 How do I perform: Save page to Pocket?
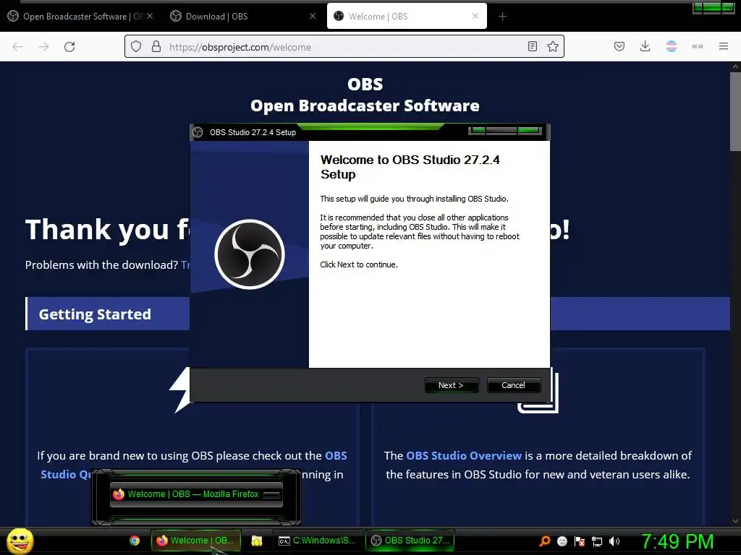619,46
